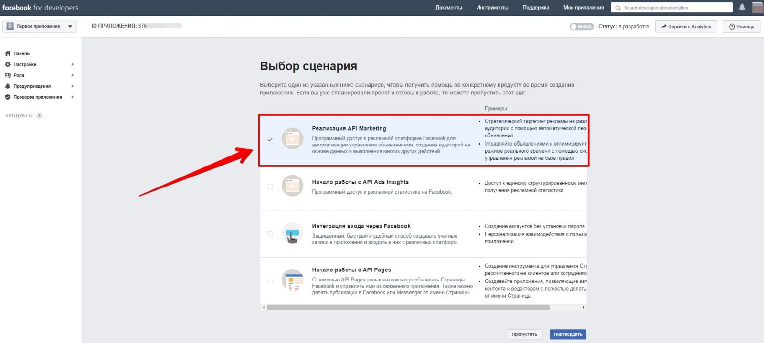Open the Мои приложения menu

tap(584, 8)
